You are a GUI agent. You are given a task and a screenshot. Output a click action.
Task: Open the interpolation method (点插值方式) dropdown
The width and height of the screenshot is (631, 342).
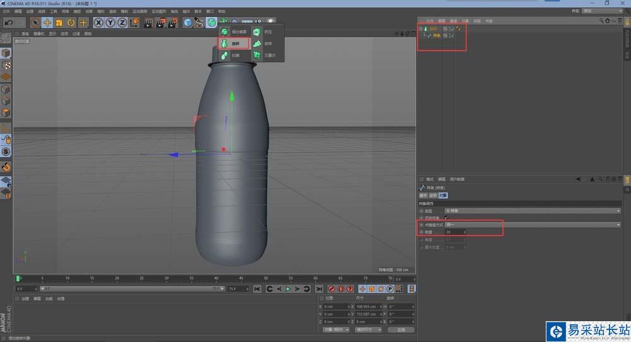[x=532, y=225]
